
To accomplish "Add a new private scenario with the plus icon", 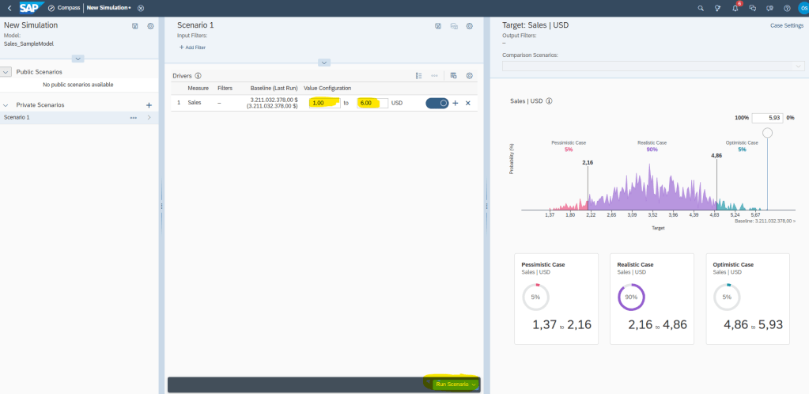I will [149, 105].
